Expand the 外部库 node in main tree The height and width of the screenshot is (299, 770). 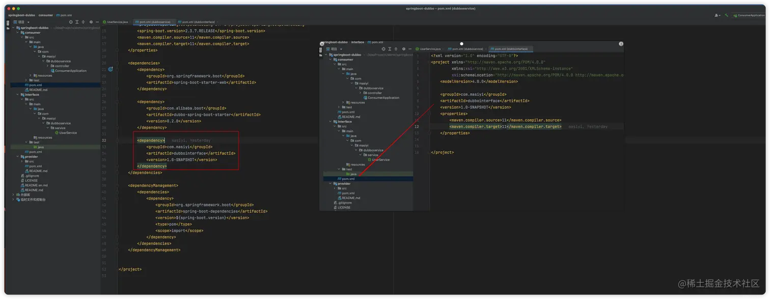[x=14, y=195]
